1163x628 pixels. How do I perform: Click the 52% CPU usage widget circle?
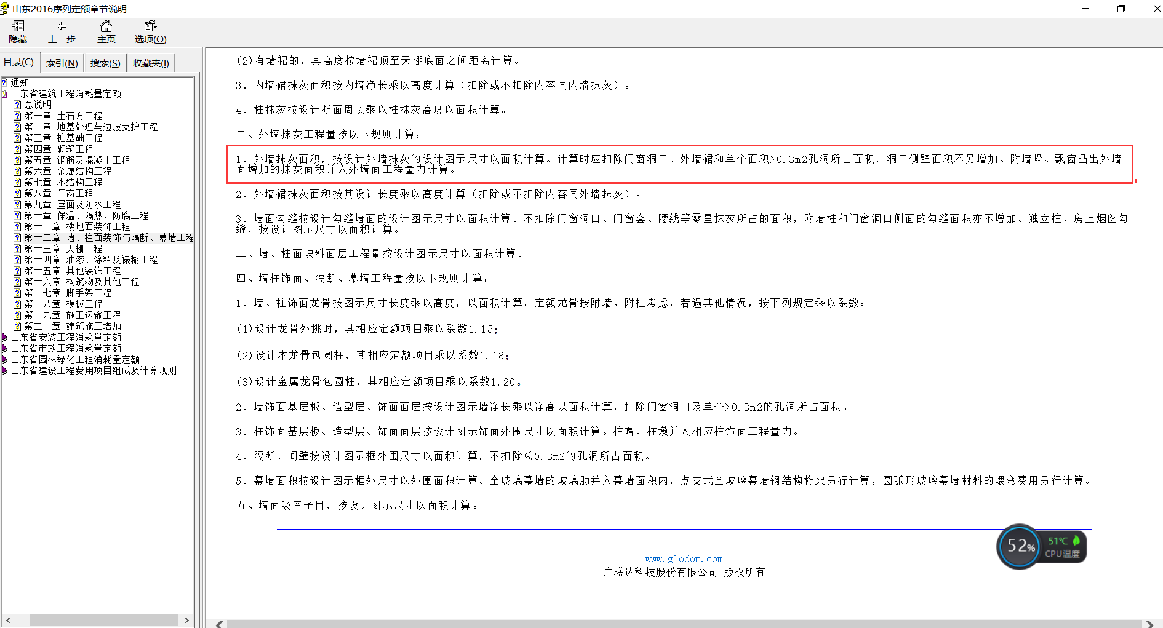[x=1020, y=546]
